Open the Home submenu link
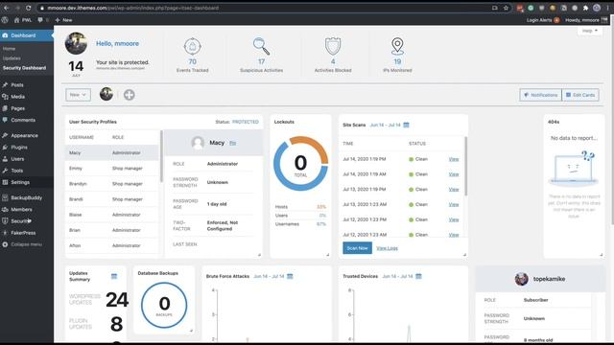This screenshot has width=614, height=345. 9,49
